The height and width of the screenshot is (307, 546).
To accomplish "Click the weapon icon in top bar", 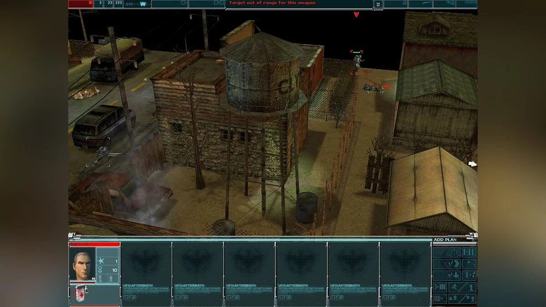I will click(420, 4).
